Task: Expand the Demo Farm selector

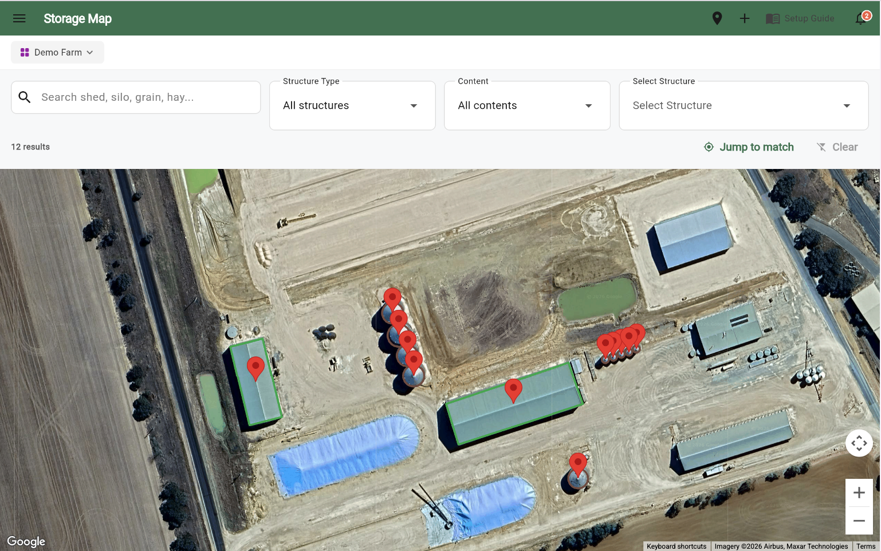Action: (57, 52)
